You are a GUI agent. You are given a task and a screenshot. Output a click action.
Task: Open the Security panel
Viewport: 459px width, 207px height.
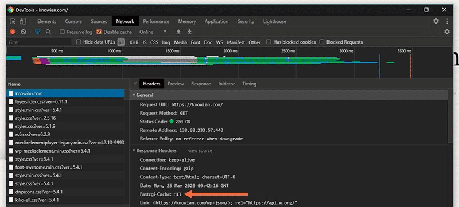pyautogui.click(x=246, y=21)
